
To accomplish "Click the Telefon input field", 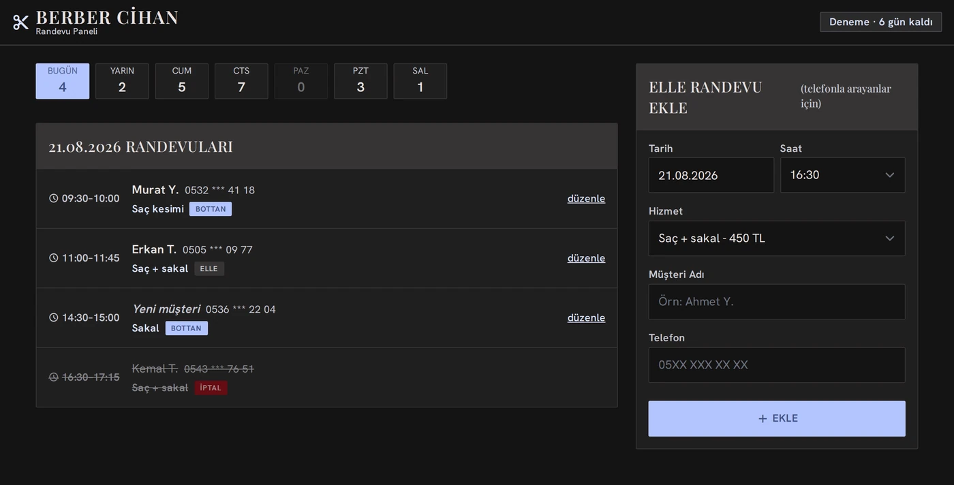I will pos(777,365).
